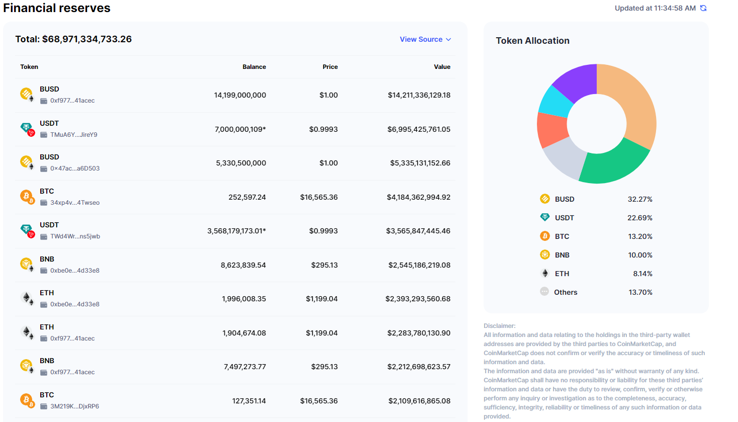Click the value $14,211,336,129.18
Viewport: 738px width, 422px height.
[419, 95]
